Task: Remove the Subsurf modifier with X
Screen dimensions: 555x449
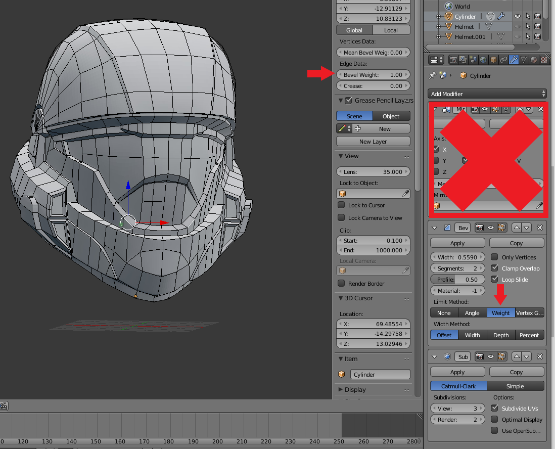Action: [540, 356]
